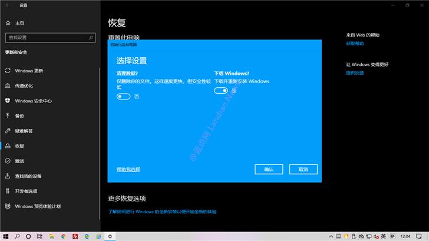The image size is (429, 241).
Task: Open 备份 backup page in sidebar
Action: click(19, 116)
